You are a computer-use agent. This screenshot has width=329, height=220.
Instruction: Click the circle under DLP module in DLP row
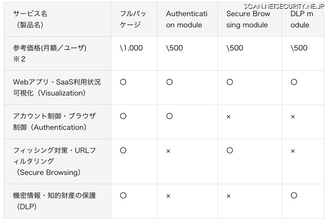tap(294, 195)
